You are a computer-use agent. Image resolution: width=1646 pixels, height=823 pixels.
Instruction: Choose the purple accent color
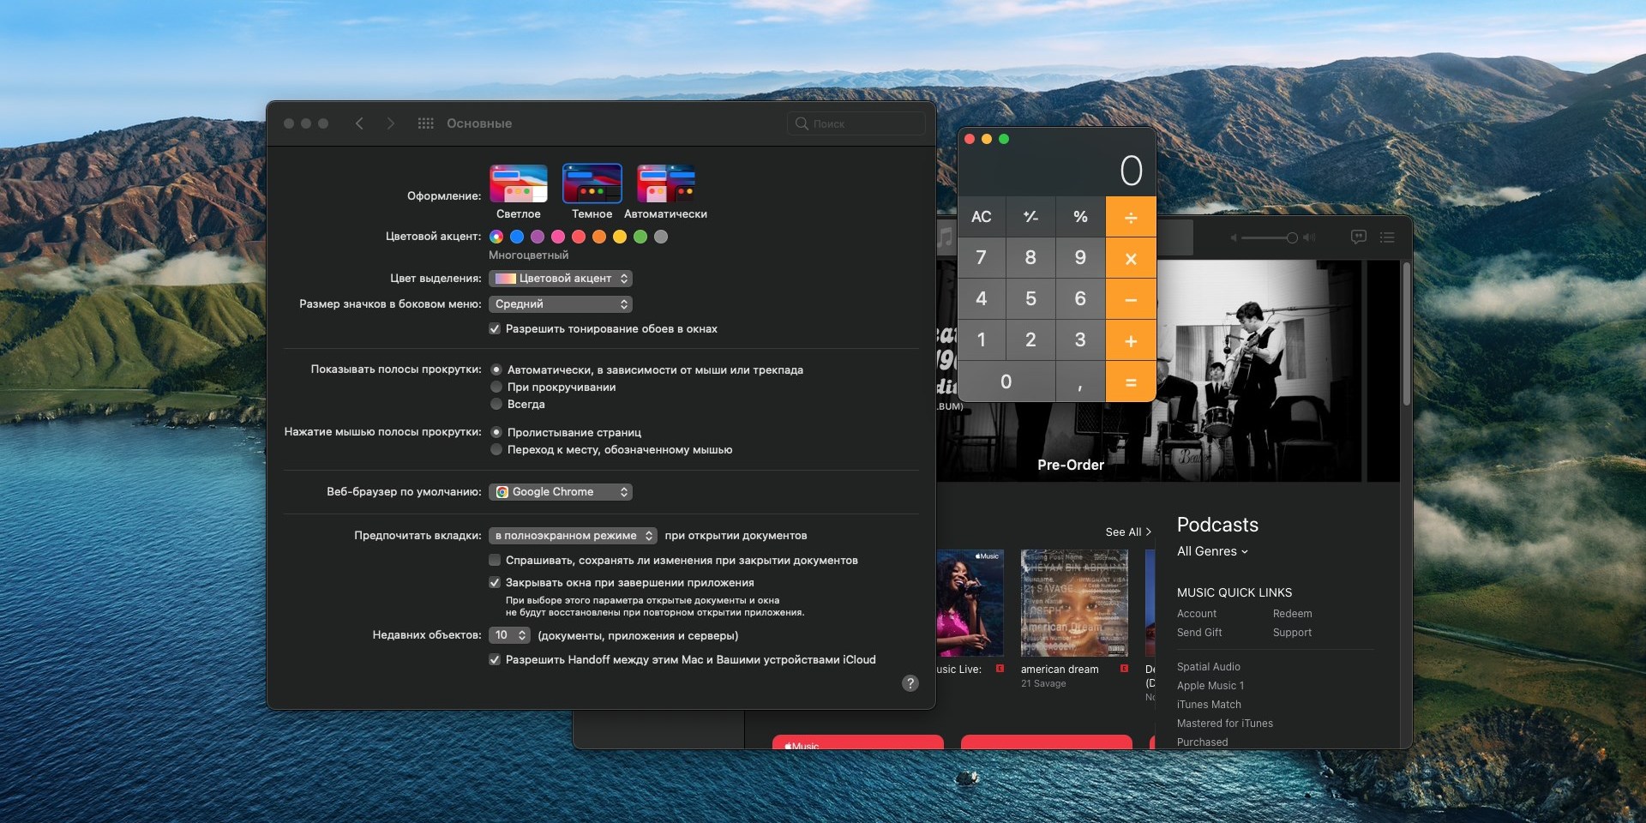(538, 237)
